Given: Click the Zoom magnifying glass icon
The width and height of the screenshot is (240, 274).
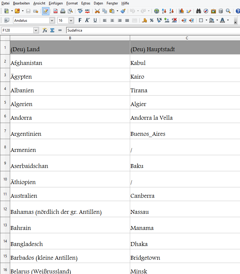Looking at the screenshot, I should (228, 11).
